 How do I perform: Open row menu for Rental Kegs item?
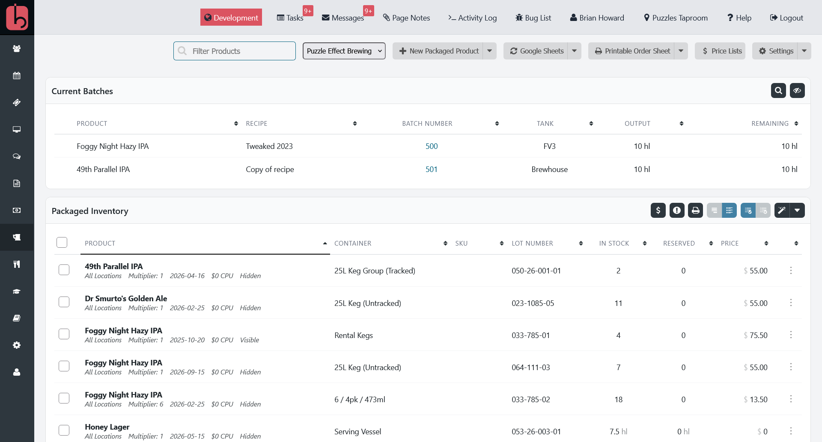tap(791, 335)
